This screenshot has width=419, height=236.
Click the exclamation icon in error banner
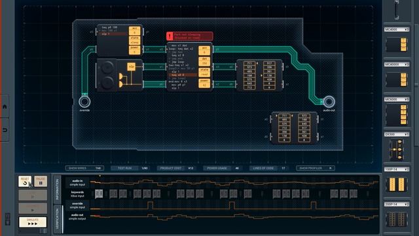170,36
